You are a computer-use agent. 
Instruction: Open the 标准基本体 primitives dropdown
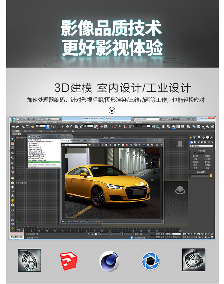(202, 146)
